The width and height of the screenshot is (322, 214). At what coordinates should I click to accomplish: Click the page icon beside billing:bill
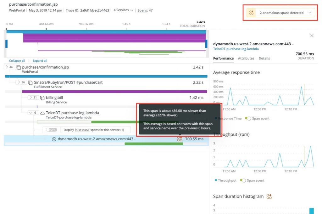42,98
